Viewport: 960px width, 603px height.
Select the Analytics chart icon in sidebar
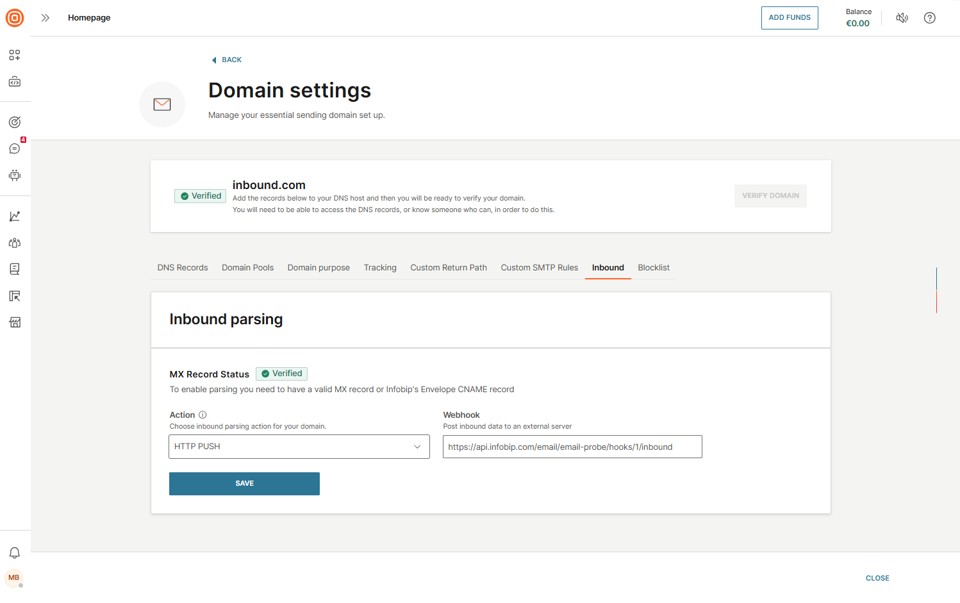tap(14, 216)
